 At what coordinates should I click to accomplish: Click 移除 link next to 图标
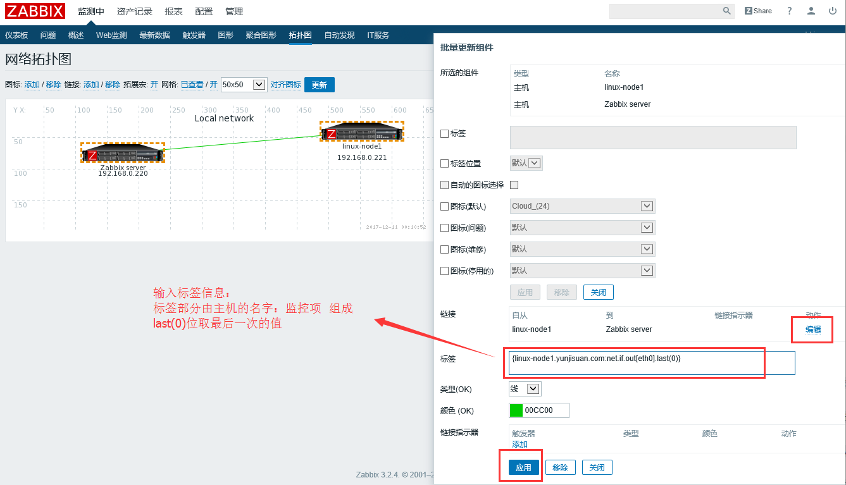pyautogui.click(x=53, y=85)
